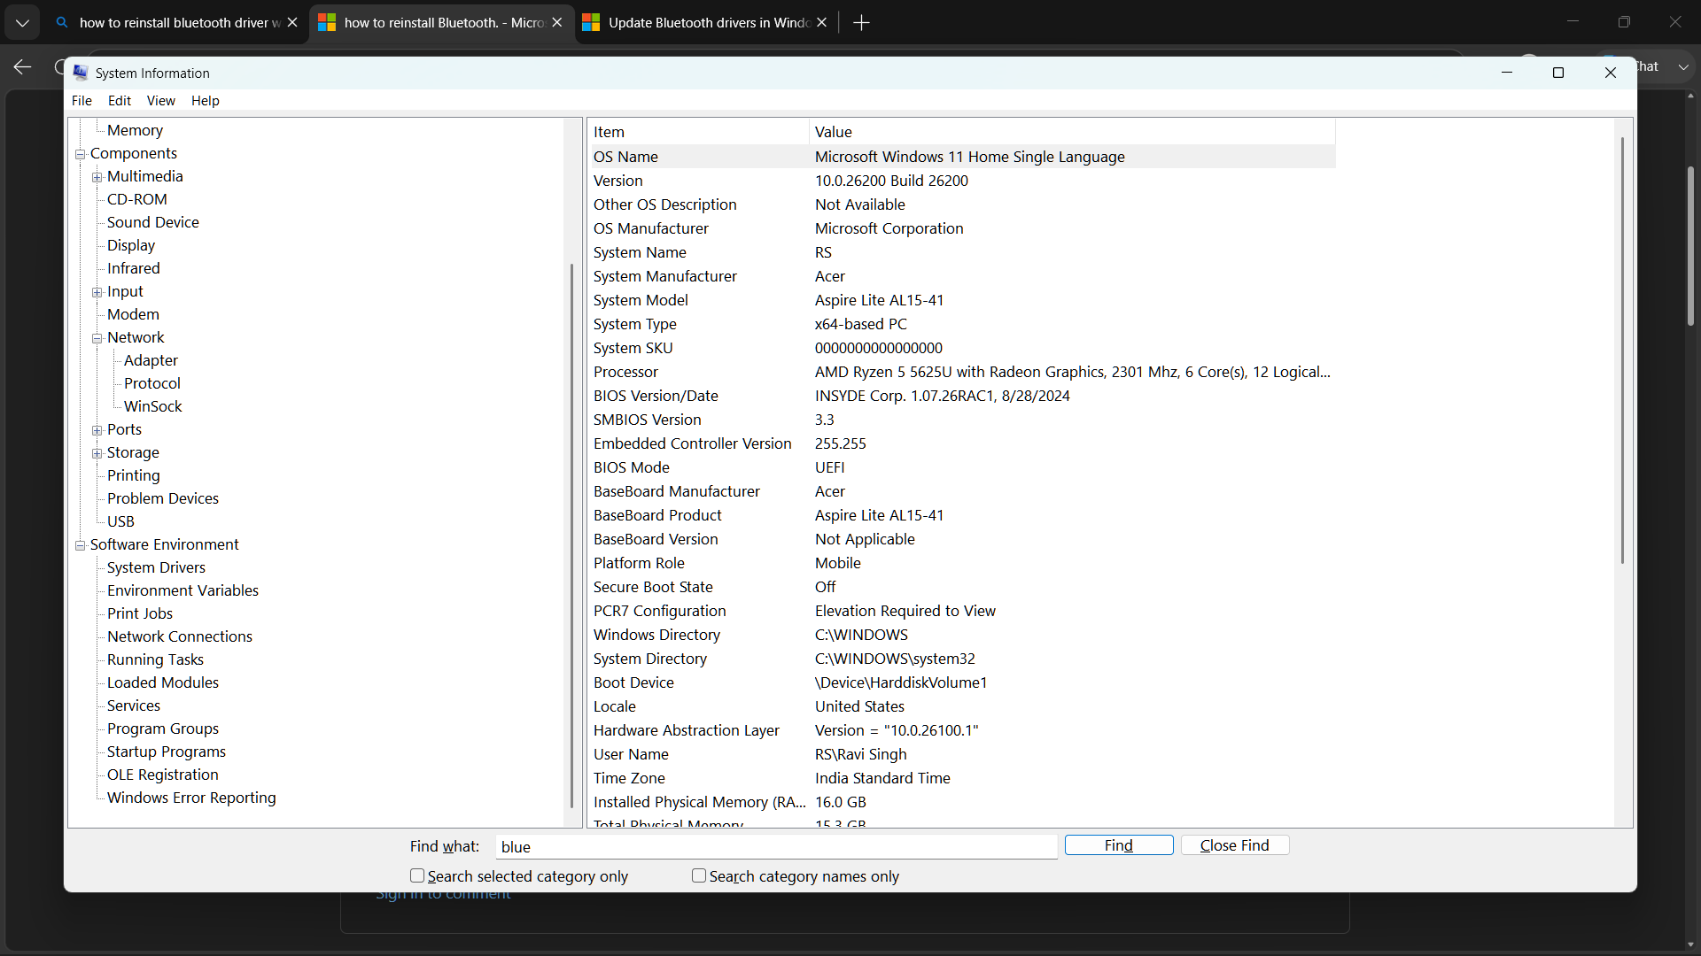Select Problem Devices category

click(163, 498)
